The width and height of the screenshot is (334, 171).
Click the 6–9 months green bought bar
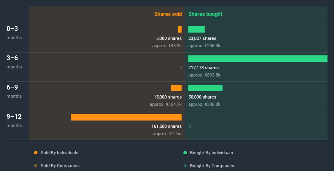point(205,88)
